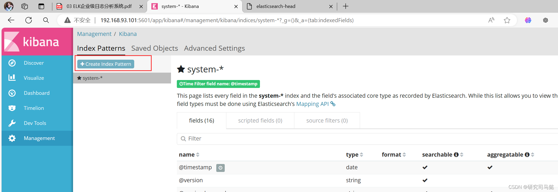Open the Timelion mask icon
The height and width of the screenshot is (192, 558).
[12, 108]
